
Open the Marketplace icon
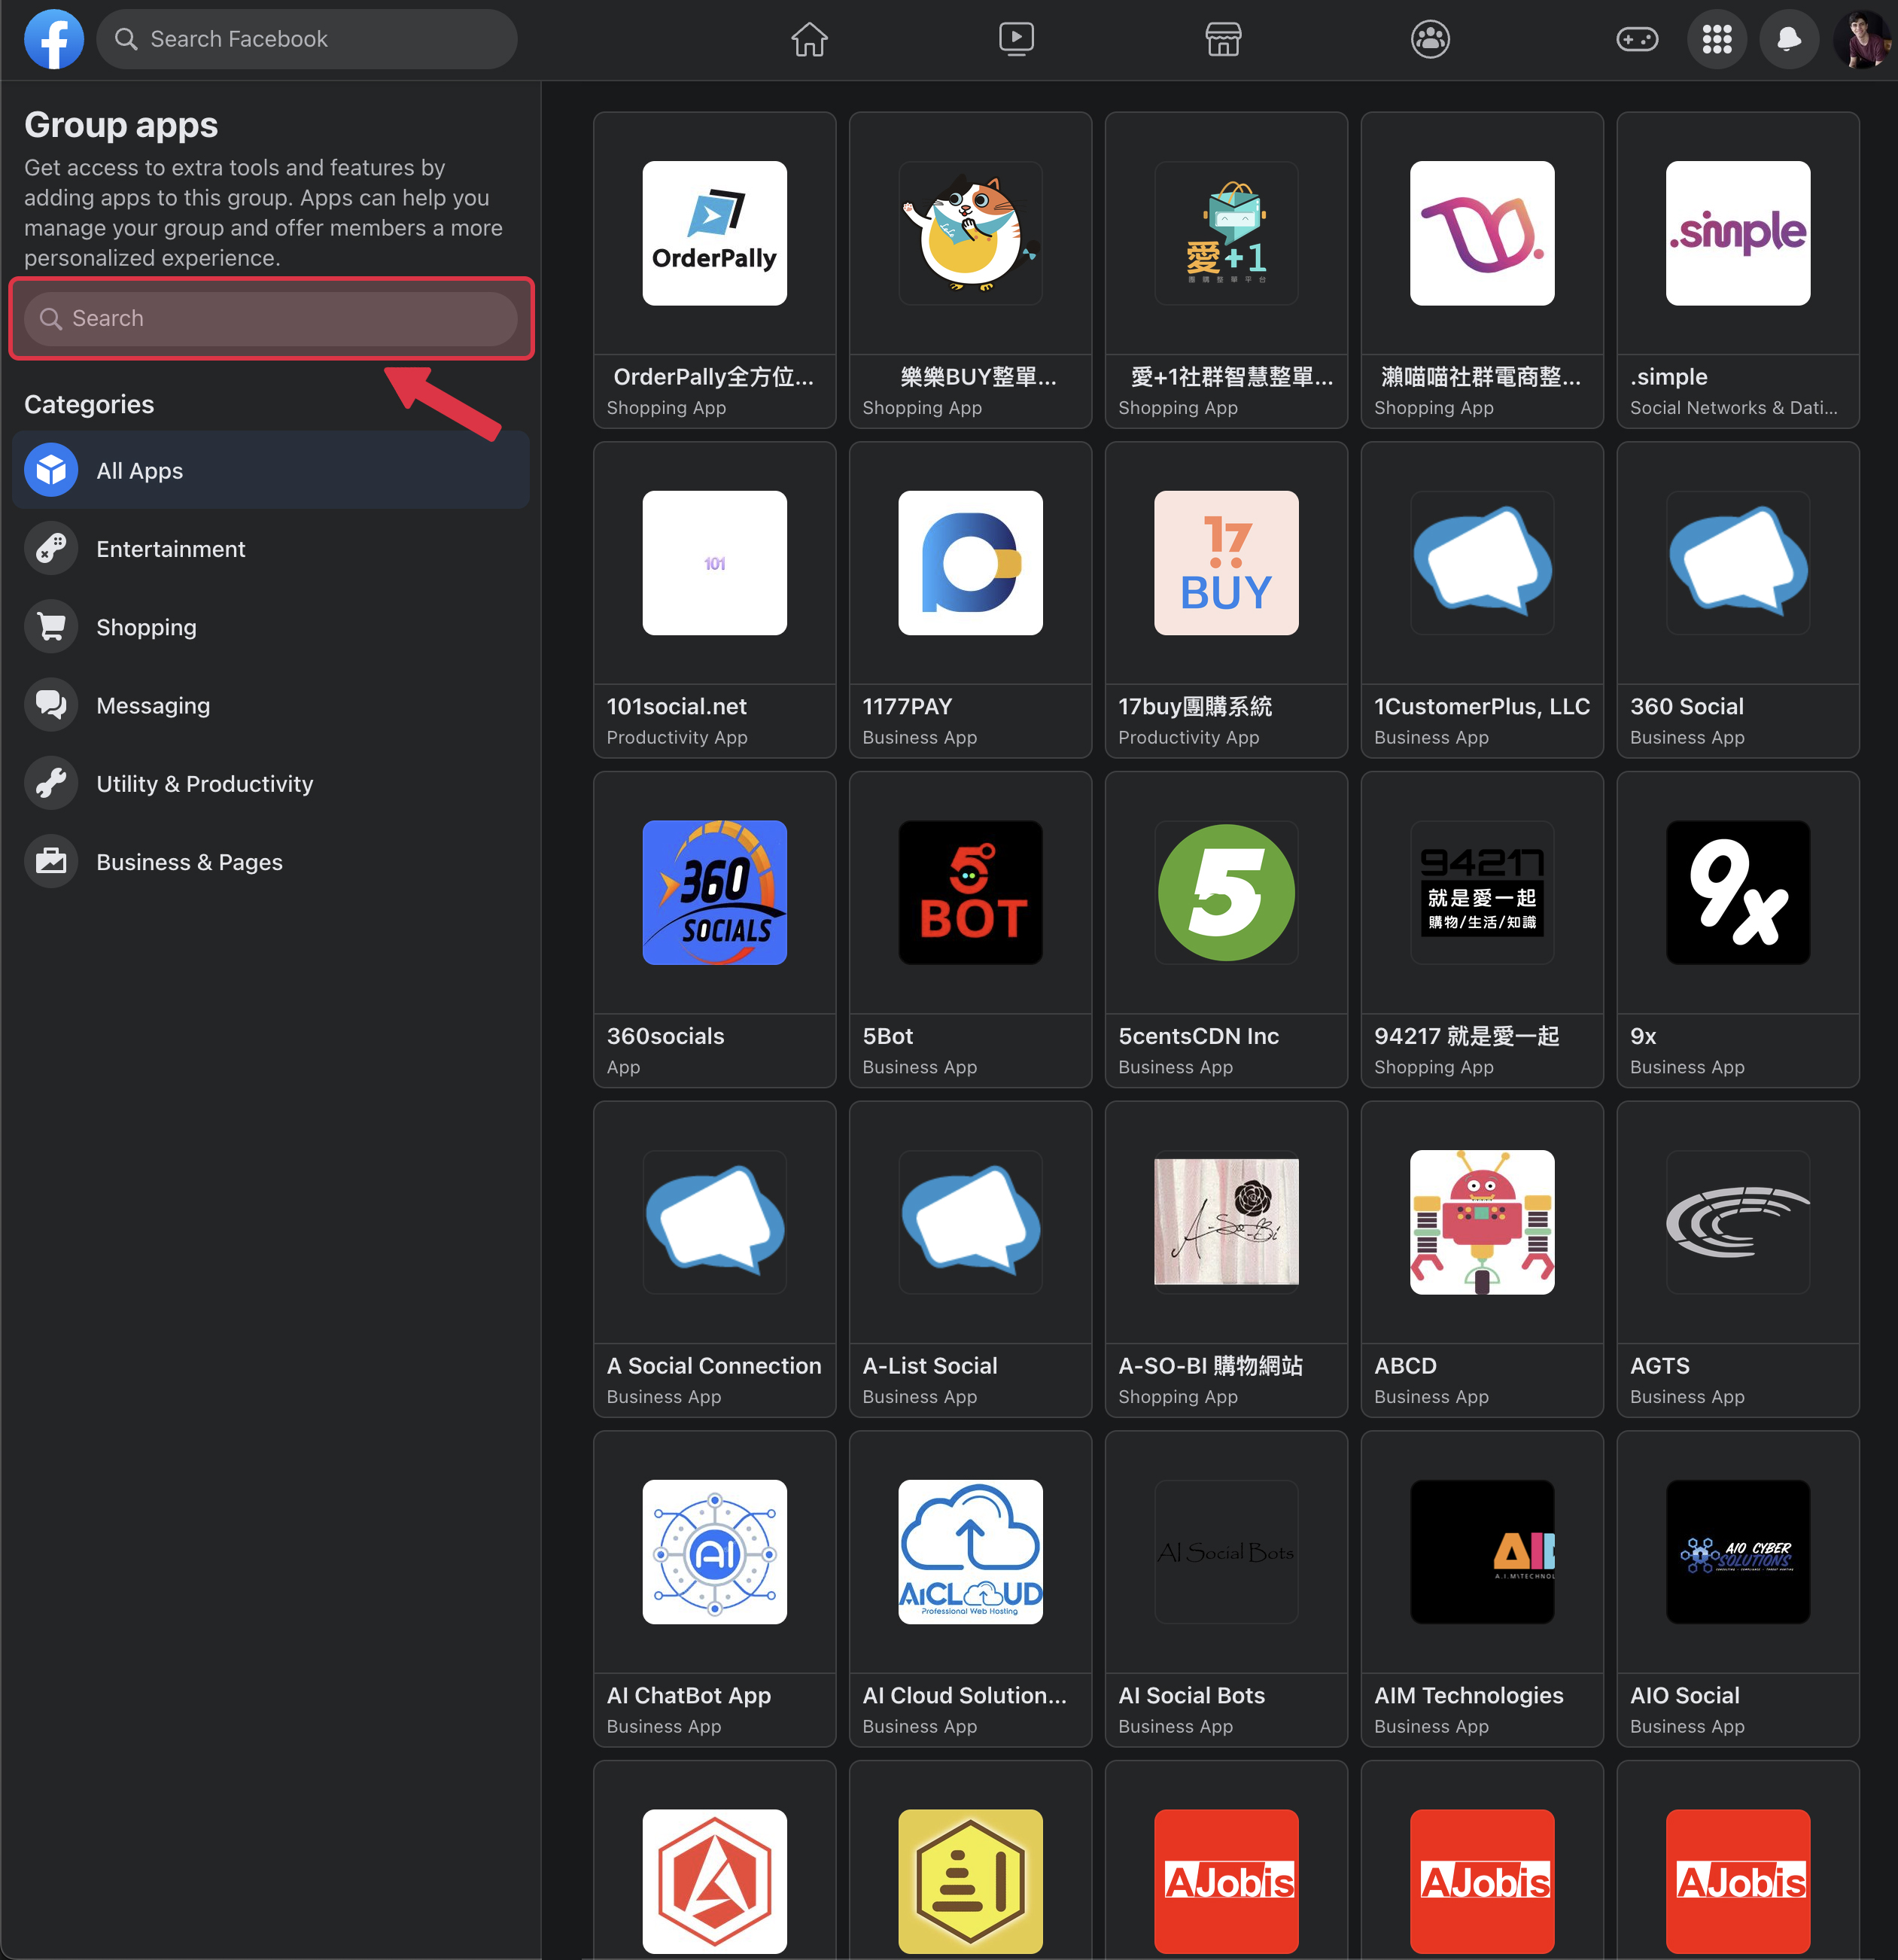(1223, 39)
